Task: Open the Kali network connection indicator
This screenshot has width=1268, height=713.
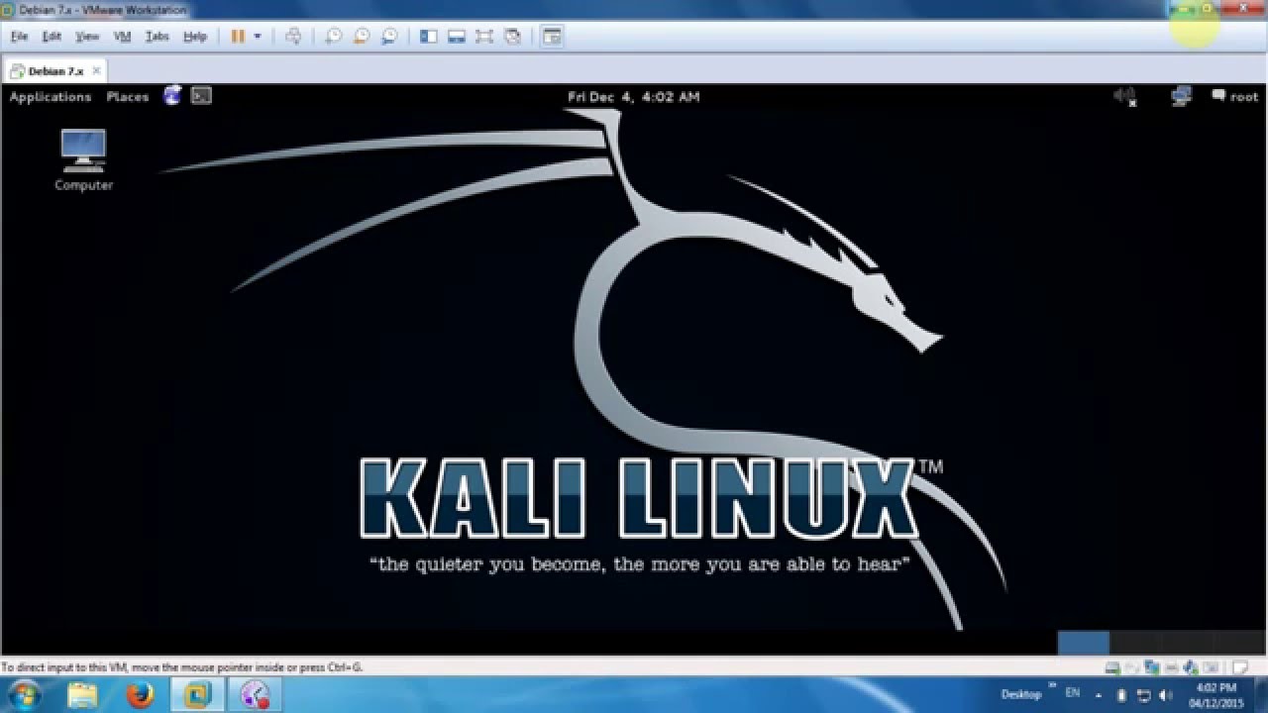Action: (x=1181, y=96)
